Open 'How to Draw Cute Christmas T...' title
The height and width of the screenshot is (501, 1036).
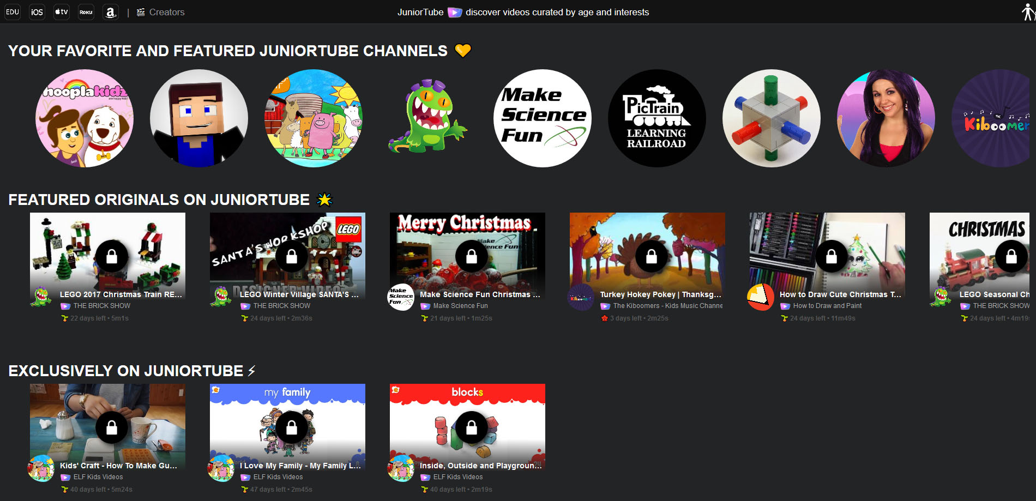[840, 294]
